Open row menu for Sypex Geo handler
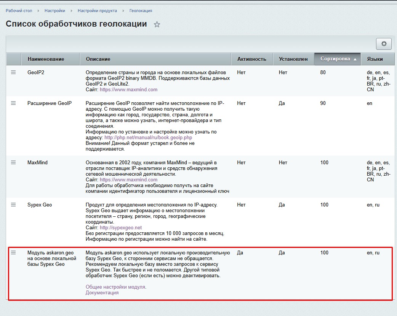Screen dimensions: 397x316 coord(13,205)
